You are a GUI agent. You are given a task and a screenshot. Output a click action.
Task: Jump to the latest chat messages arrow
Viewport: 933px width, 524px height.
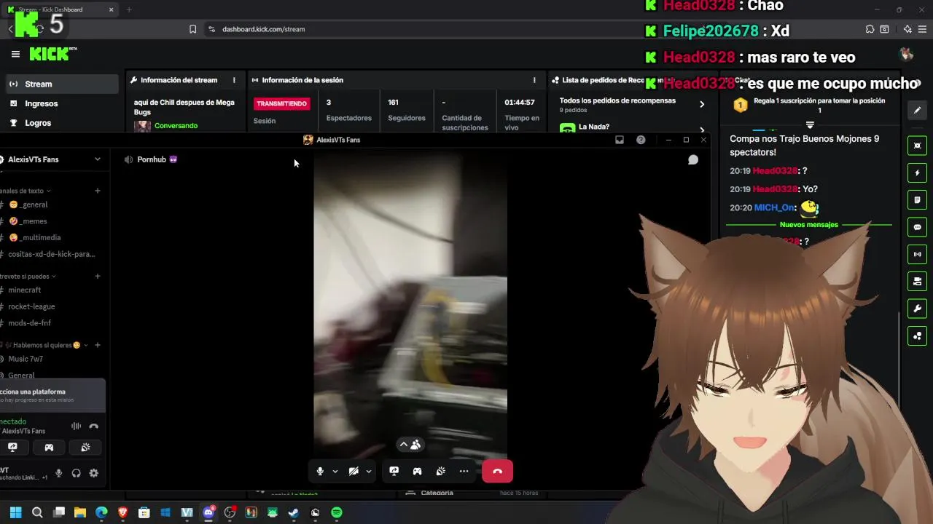(809, 125)
